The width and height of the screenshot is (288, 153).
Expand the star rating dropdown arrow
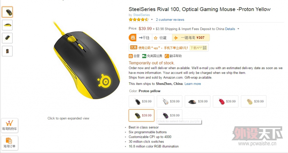click(x=152, y=20)
